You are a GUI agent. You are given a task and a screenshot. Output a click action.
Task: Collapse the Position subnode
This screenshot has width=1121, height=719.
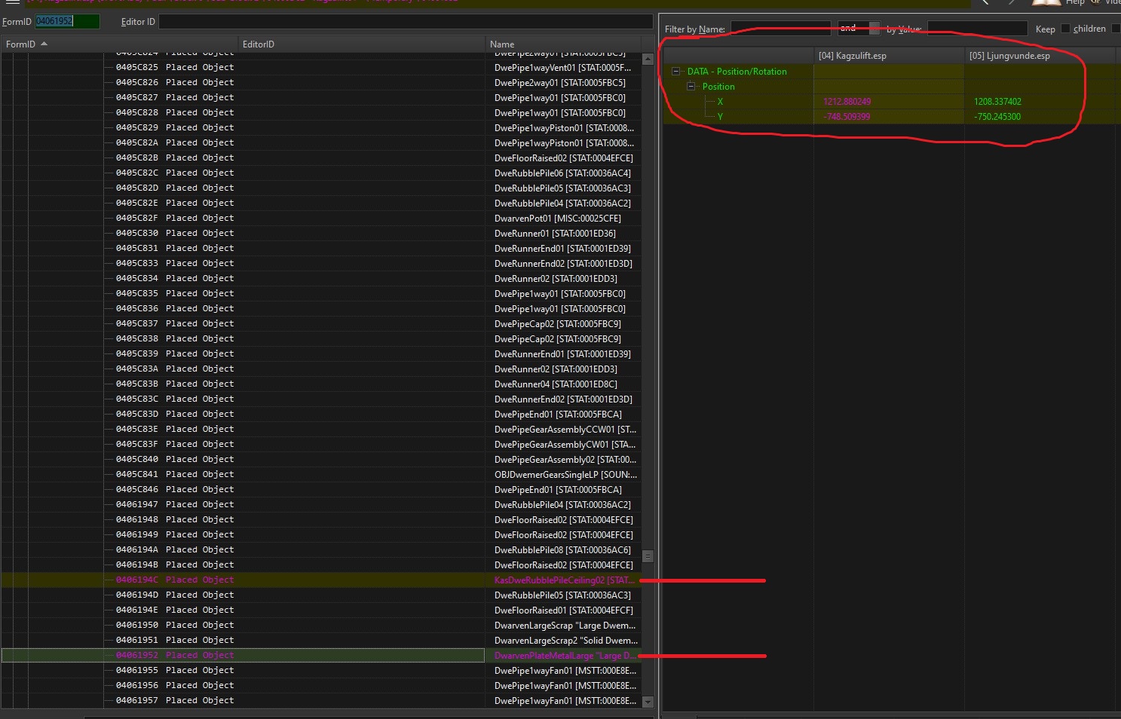point(691,87)
